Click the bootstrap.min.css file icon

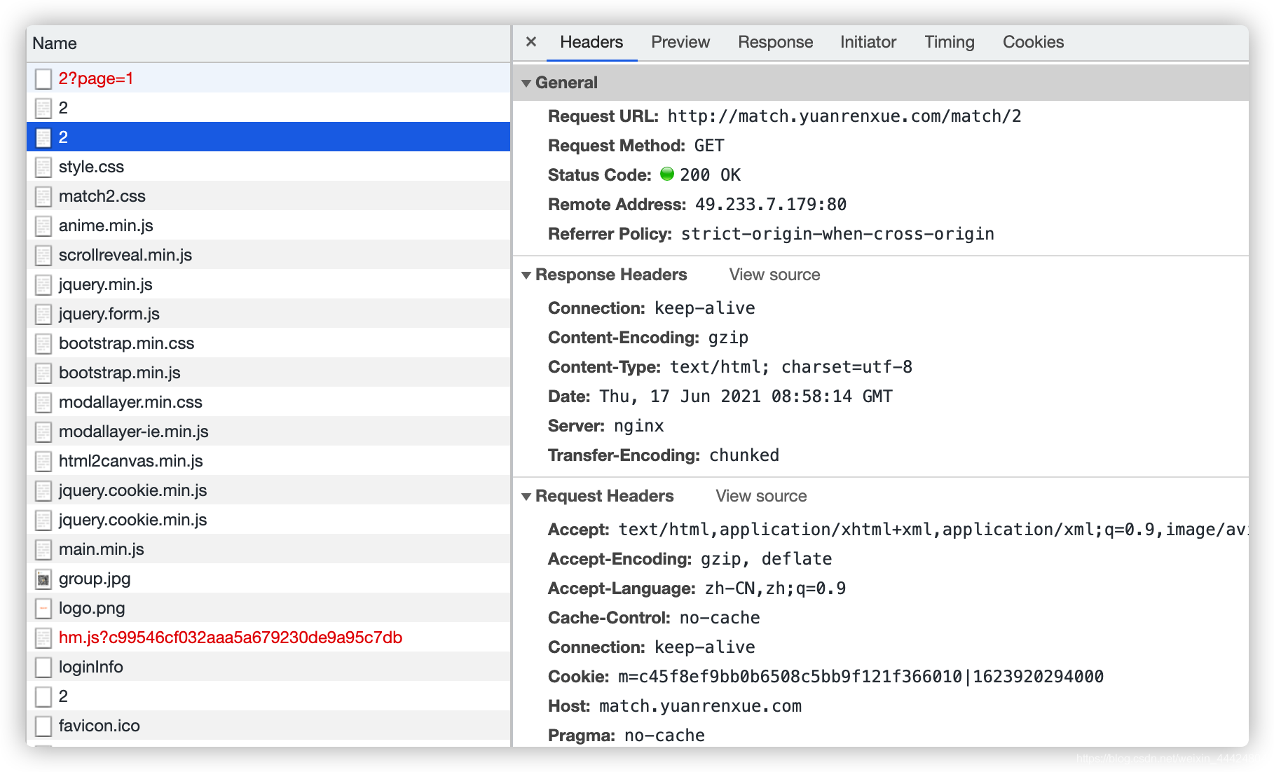pyautogui.click(x=43, y=343)
